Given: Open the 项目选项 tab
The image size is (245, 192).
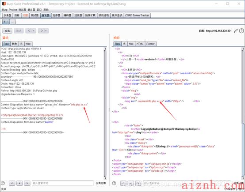Looking at the screenshot, I should click(x=103, y=15).
